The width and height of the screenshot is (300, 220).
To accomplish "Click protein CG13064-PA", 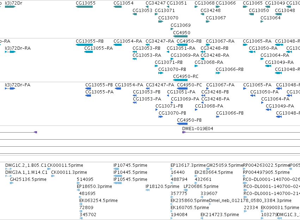I will pyautogui.click(x=276, y=99).
